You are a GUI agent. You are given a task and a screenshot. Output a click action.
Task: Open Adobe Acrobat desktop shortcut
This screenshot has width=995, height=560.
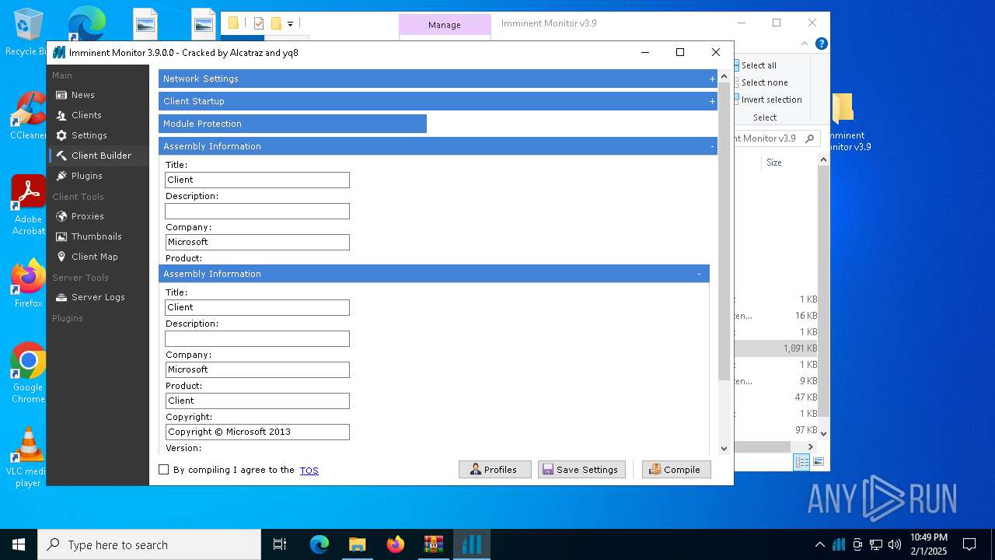(27, 205)
